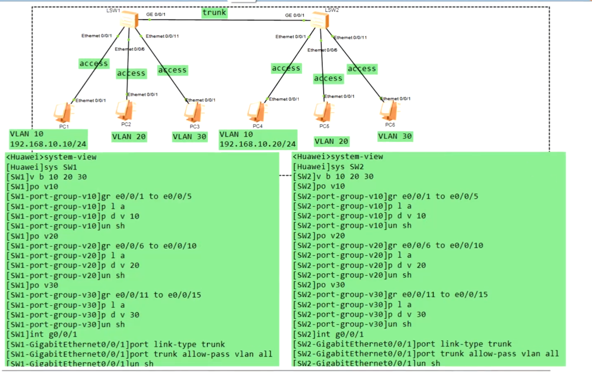592x372 pixels.
Task: Click the access label on PC2's link
Action: tap(131, 73)
